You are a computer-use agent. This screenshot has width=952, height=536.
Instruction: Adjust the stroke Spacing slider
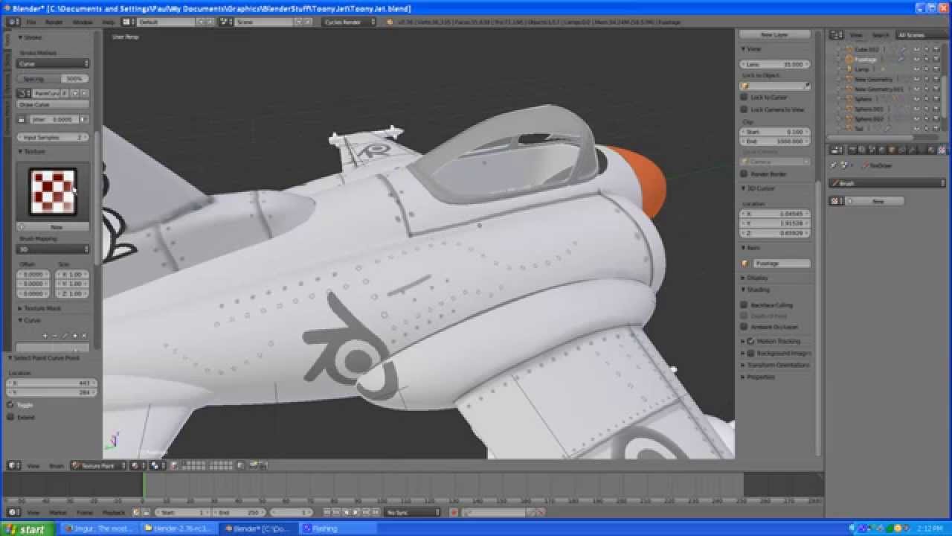click(x=53, y=78)
